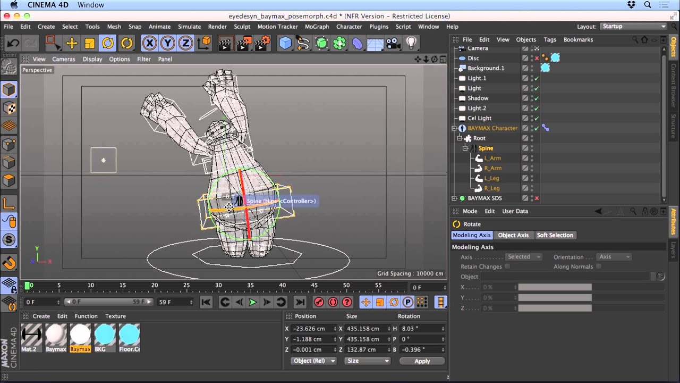This screenshot has width=680, height=383.
Task: Toggle Position keyframe recording
Action: pyautogui.click(x=365, y=302)
